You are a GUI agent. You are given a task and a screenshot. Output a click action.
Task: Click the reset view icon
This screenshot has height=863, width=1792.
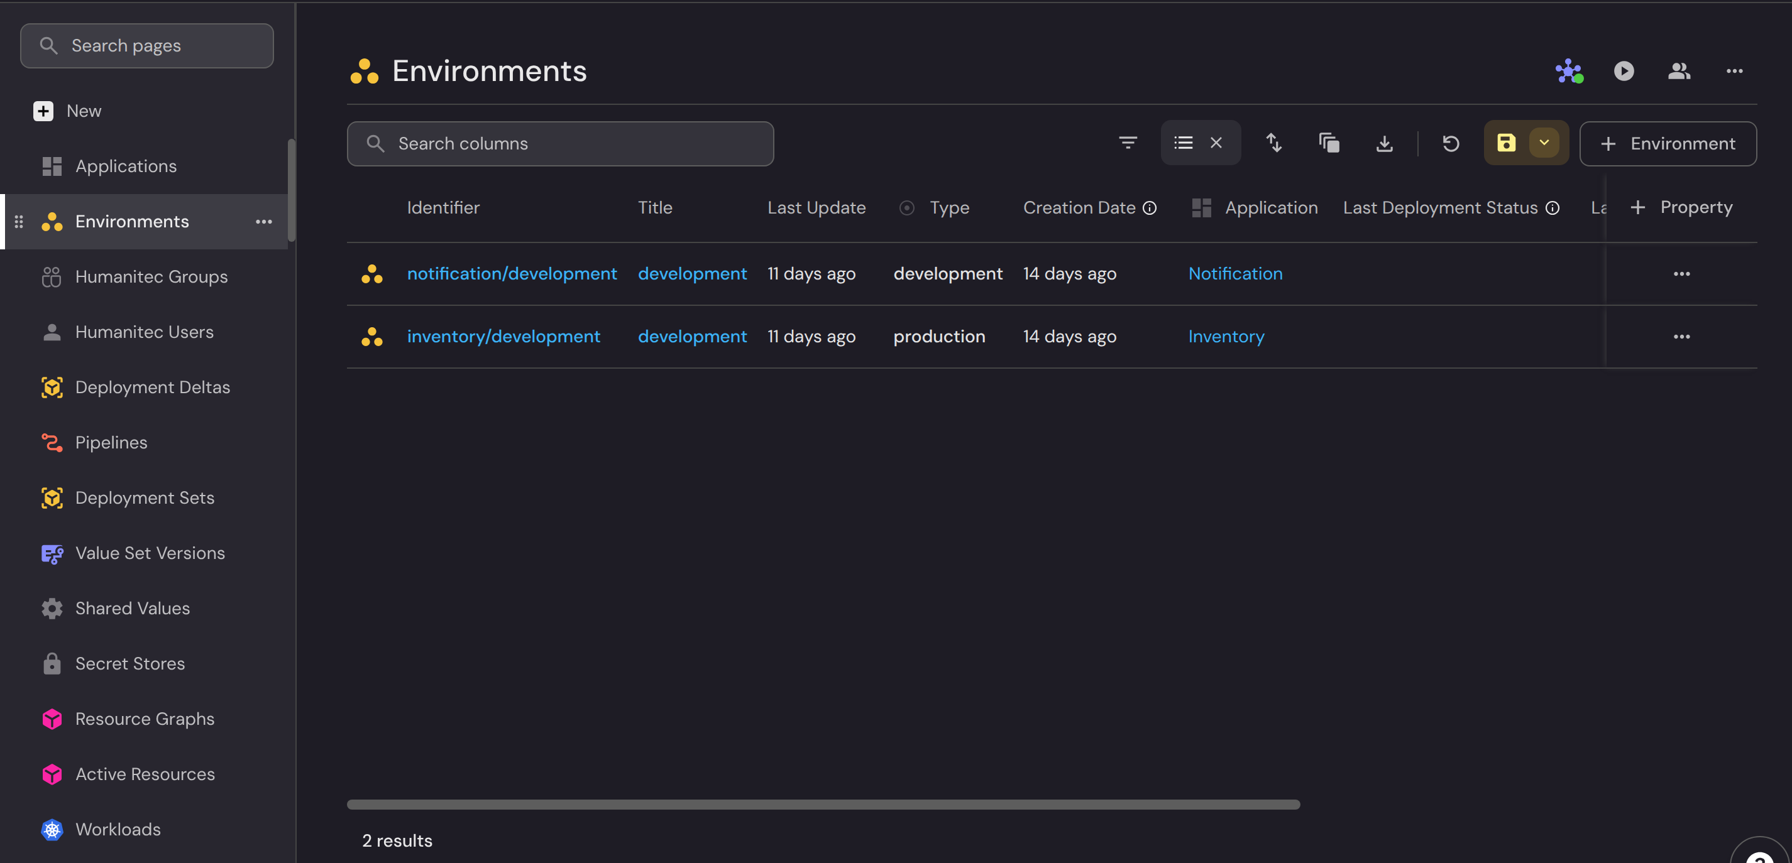[1451, 143]
